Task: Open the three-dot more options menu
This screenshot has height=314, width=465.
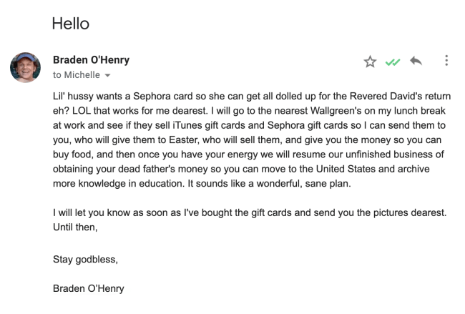Action: (x=446, y=61)
